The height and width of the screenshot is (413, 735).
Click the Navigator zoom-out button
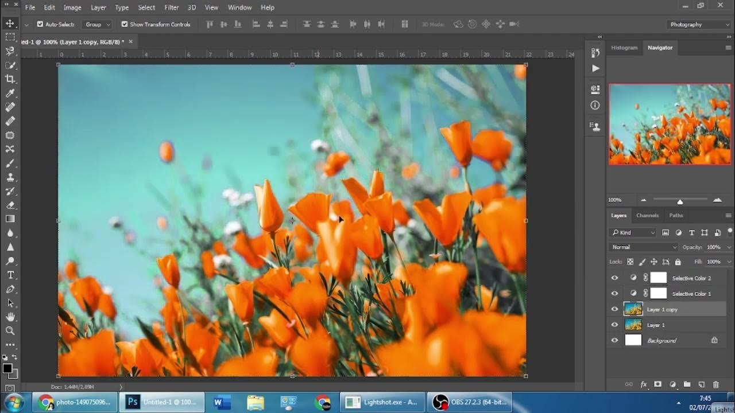643,200
